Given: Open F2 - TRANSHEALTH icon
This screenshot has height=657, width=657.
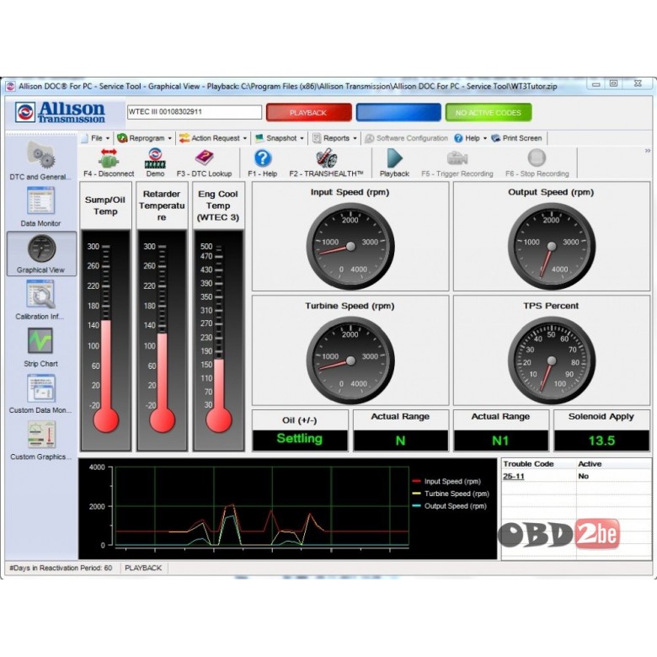Looking at the screenshot, I should (326, 158).
